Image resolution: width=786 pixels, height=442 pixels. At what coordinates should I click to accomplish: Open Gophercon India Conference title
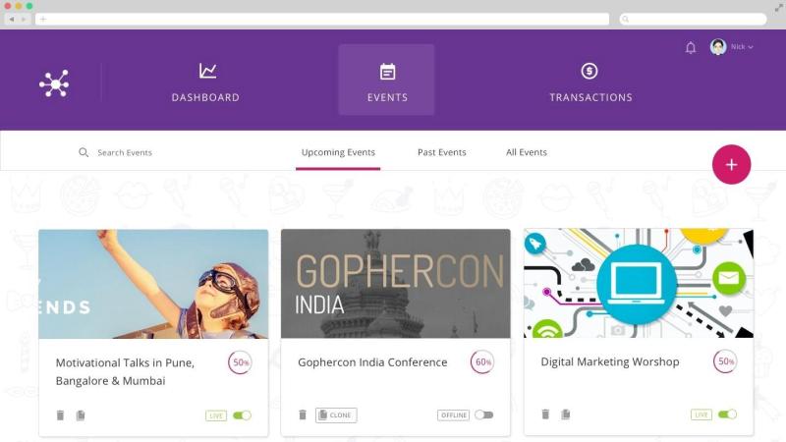pos(372,362)
